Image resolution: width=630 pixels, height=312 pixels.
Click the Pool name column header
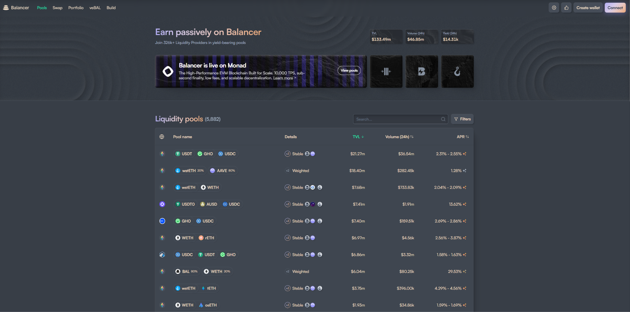click(182, 137)
